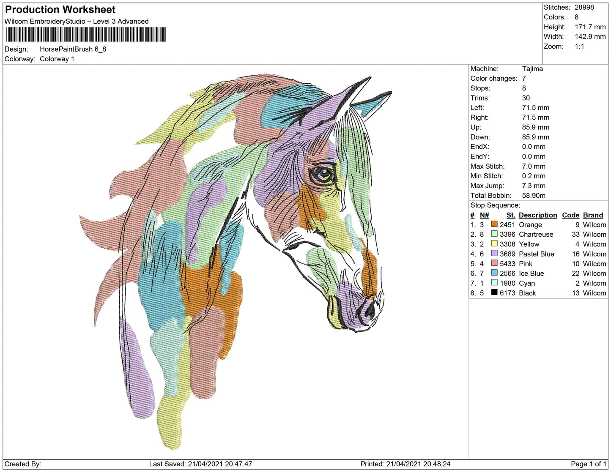Image resolution: width=611 pixels, height=470 pixels.
Task: Click the St. column header
Action: pos(510,215)
